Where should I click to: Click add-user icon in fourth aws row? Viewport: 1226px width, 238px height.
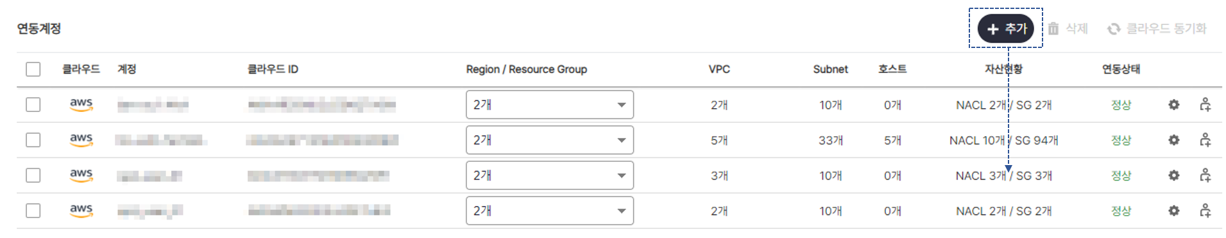(1205, 210)
